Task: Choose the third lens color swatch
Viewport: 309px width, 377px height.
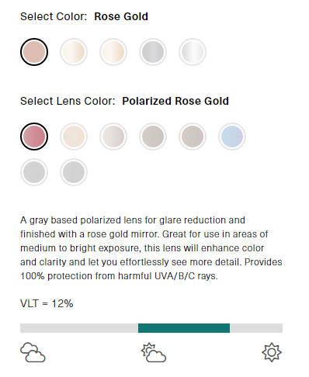Action: [x=113, y=137]
